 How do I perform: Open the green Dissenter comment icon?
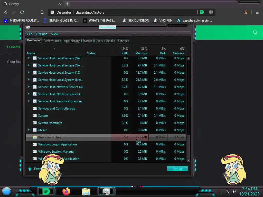click(202, 12)
